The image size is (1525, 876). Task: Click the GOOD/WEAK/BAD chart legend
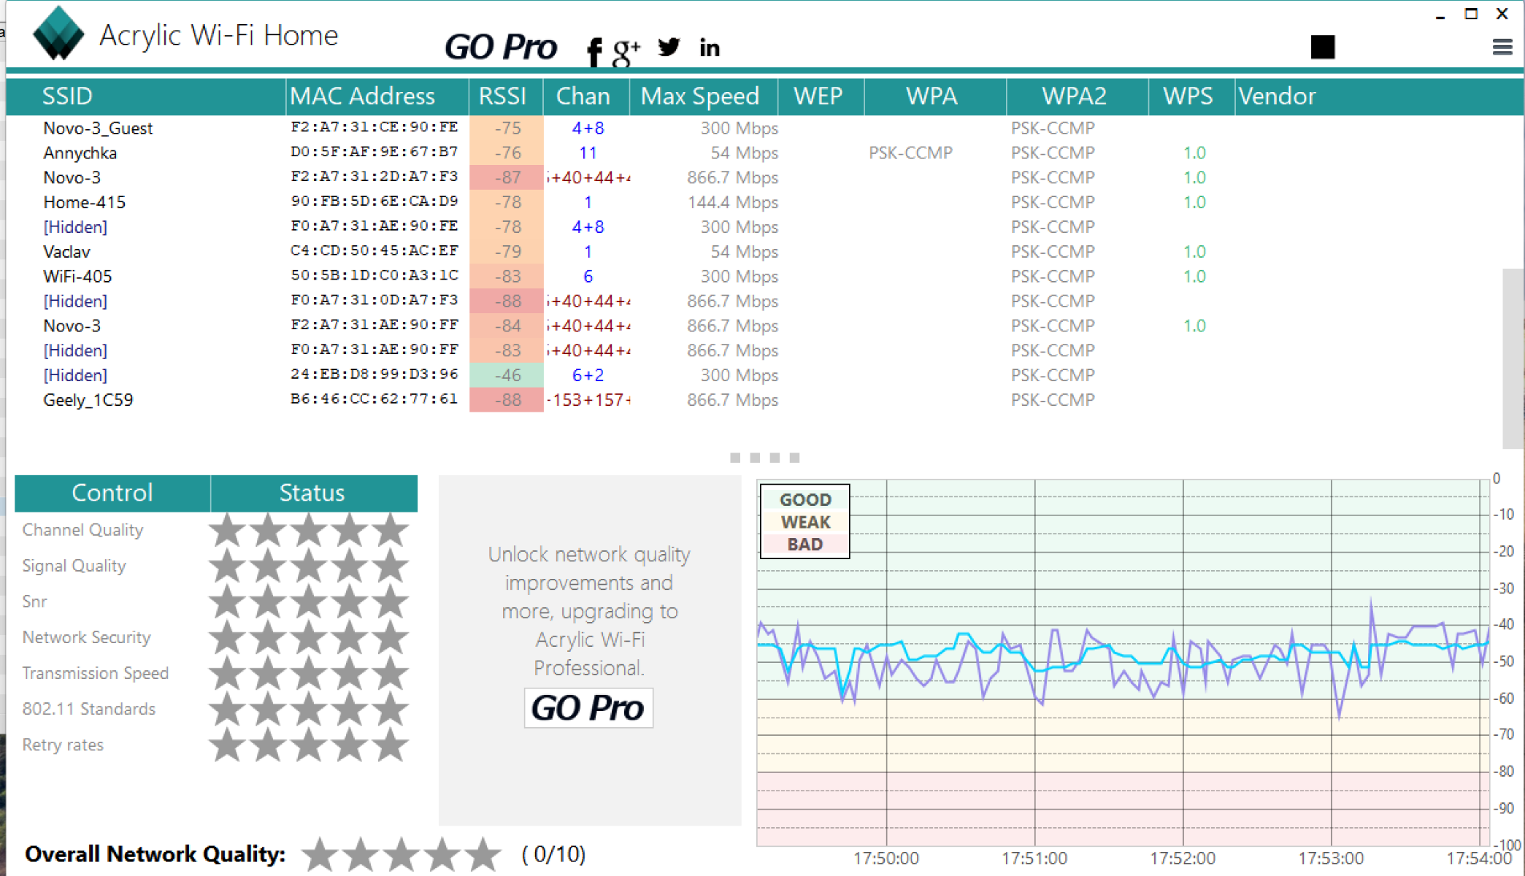805,521
